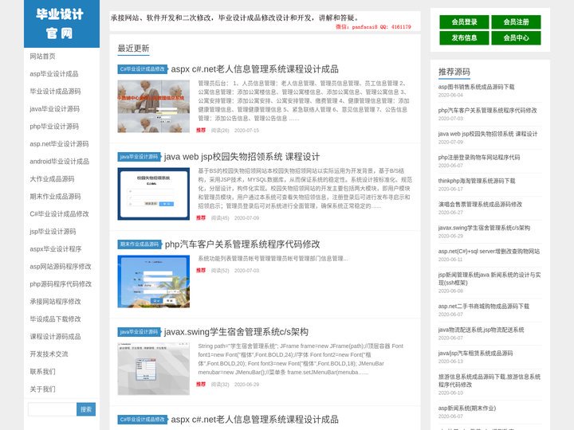Click the date 2020-07-15 under first article

pos(246,131)
